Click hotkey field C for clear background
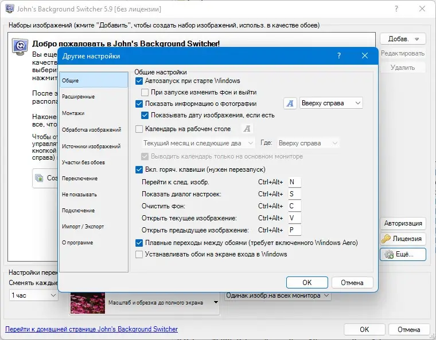436x340 pixels. [x=294, y=206]
